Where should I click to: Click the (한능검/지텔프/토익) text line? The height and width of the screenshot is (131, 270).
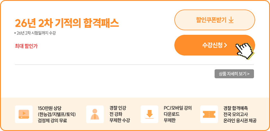57,114
